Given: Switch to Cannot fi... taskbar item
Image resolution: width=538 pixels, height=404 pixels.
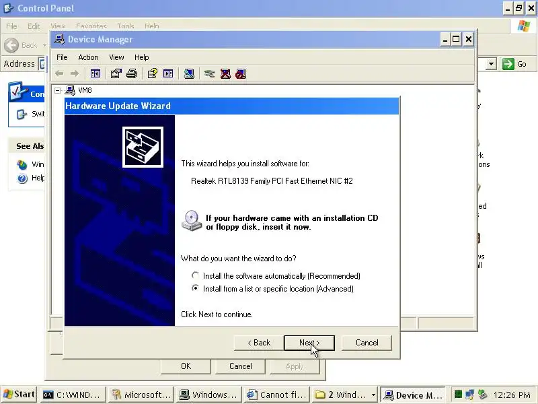Looking at the screenshot, I should point(276,395).
